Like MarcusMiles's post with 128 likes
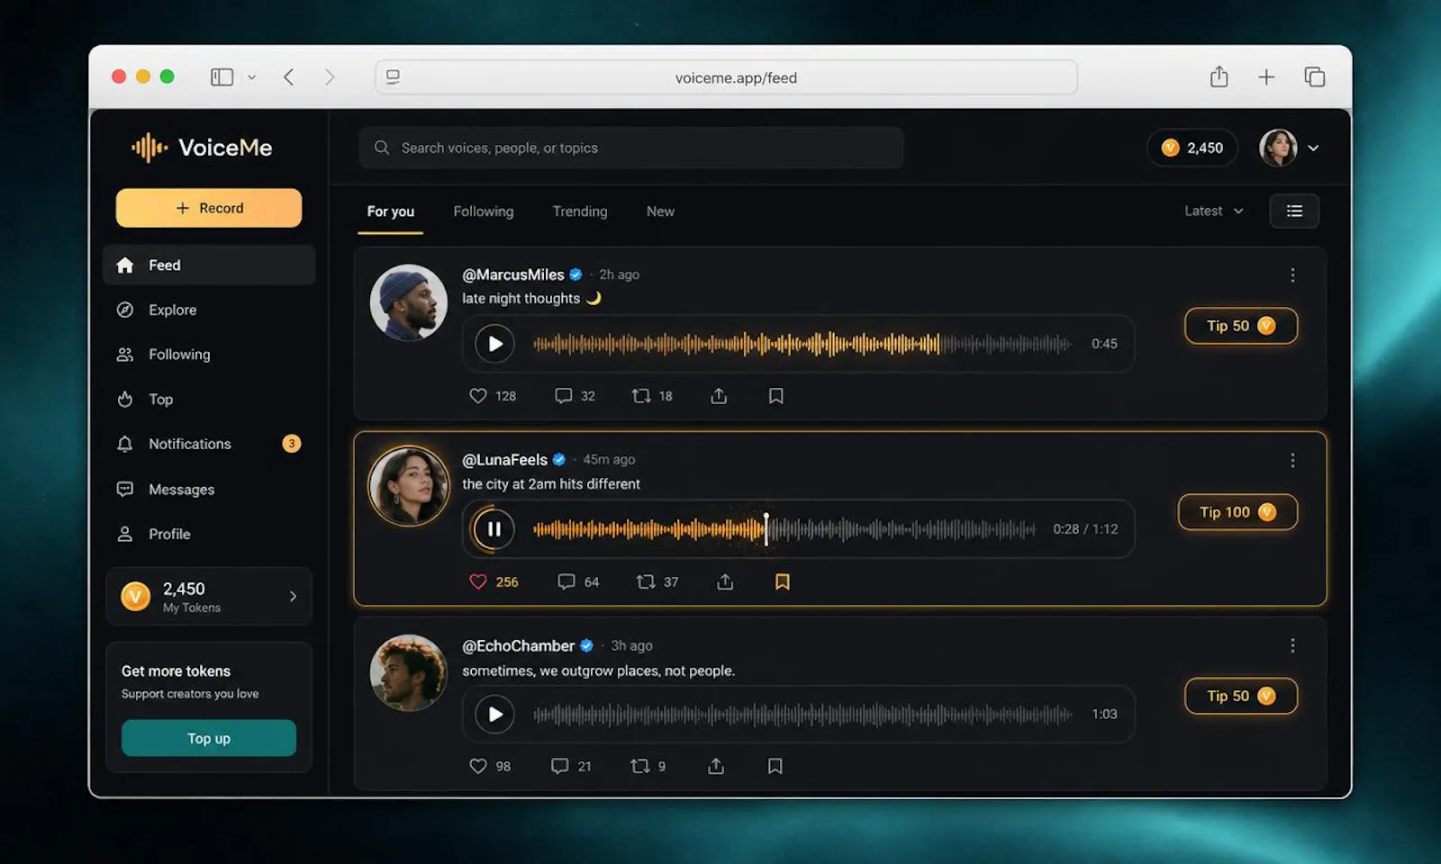 pyautogui.click(x=478, y=396)
